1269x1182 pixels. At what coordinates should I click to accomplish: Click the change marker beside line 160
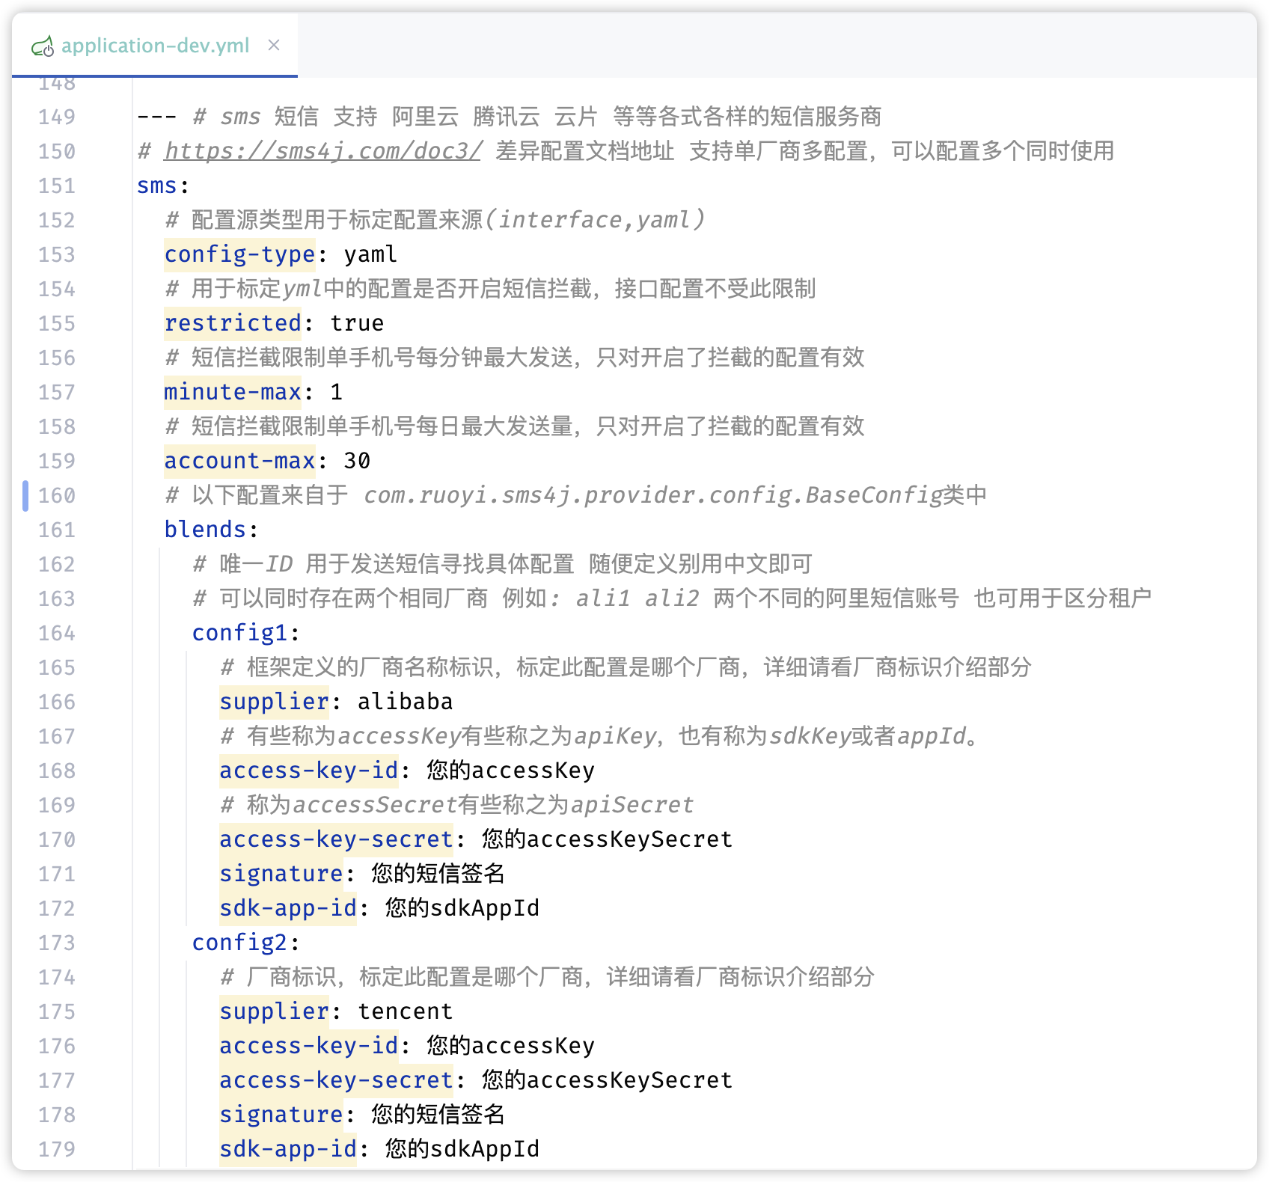click(25, 495)
